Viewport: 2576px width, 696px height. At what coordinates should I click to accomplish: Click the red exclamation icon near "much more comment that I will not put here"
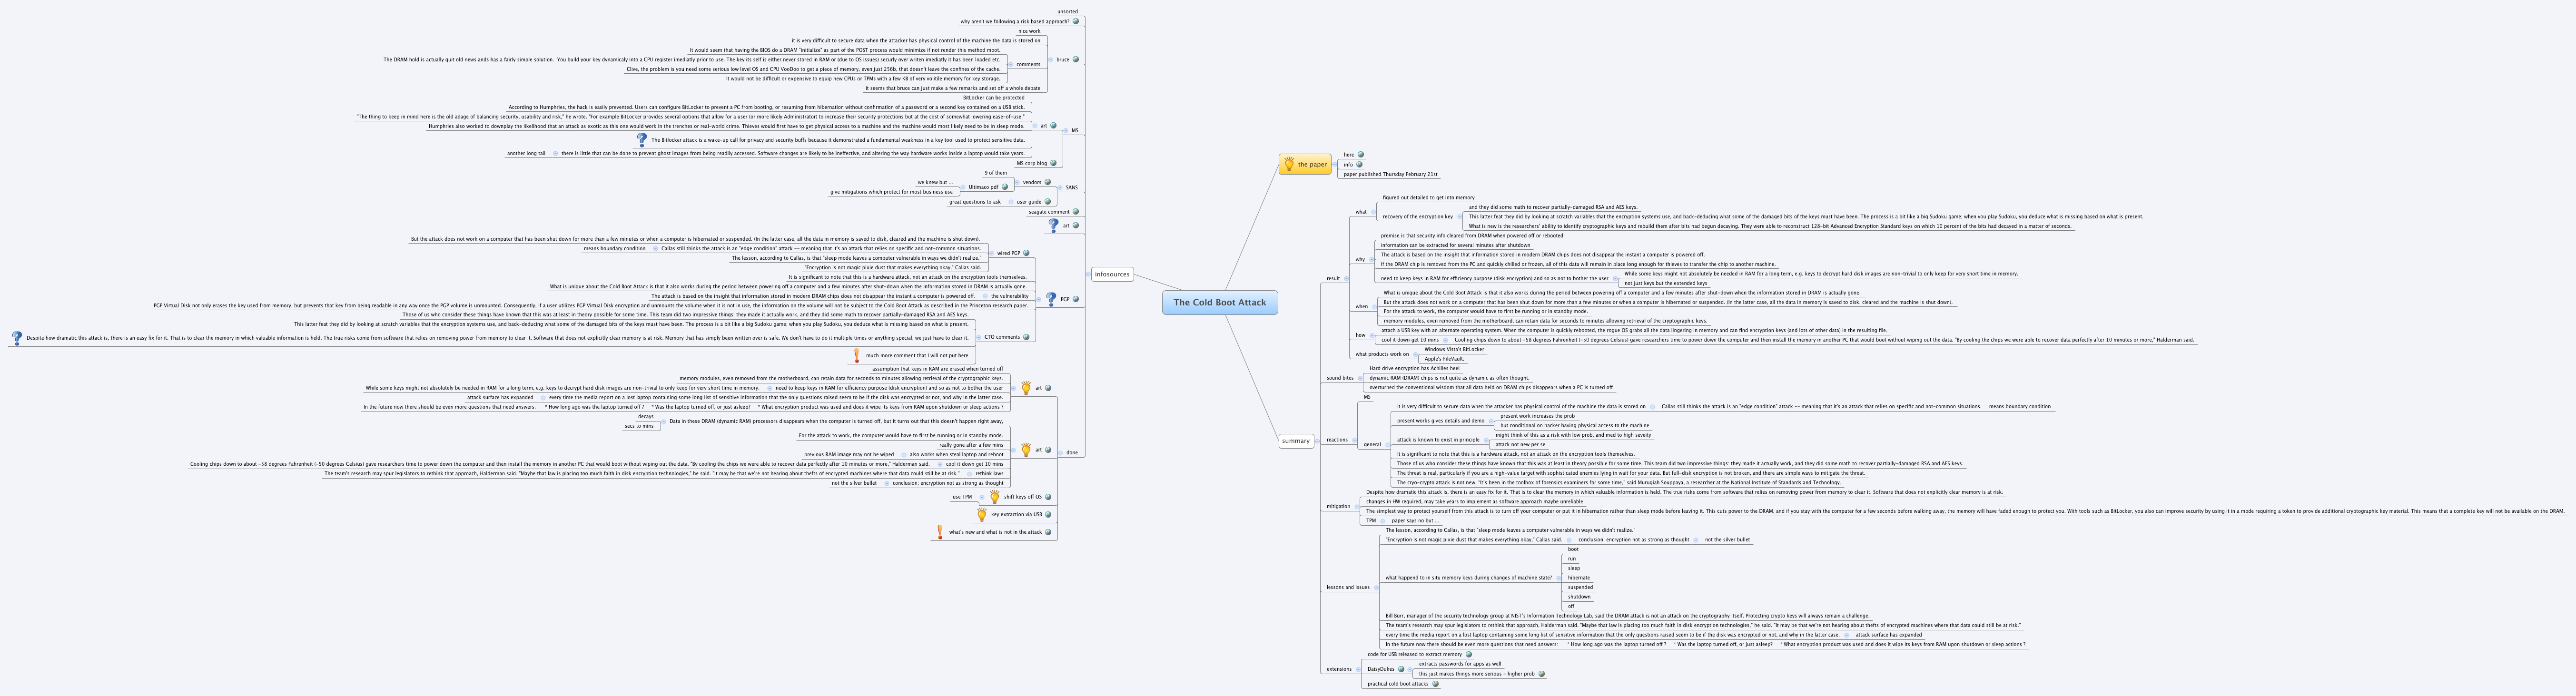(856, 356)
